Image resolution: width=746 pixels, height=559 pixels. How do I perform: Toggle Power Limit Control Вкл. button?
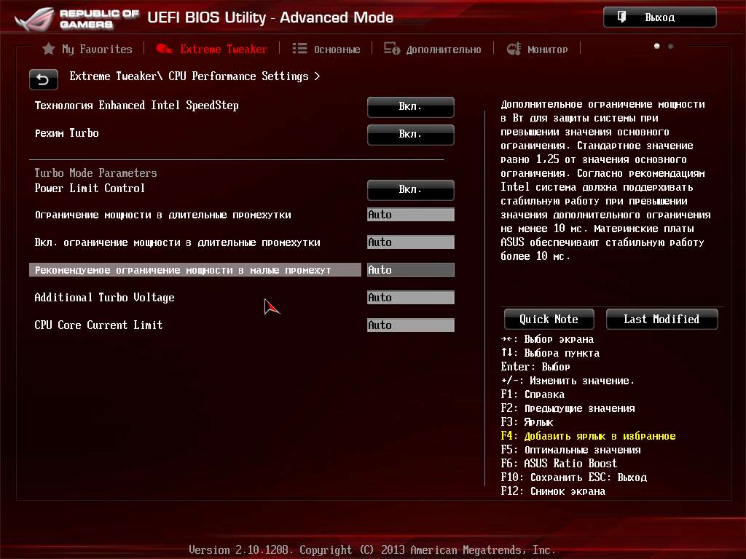pos(411,190)
